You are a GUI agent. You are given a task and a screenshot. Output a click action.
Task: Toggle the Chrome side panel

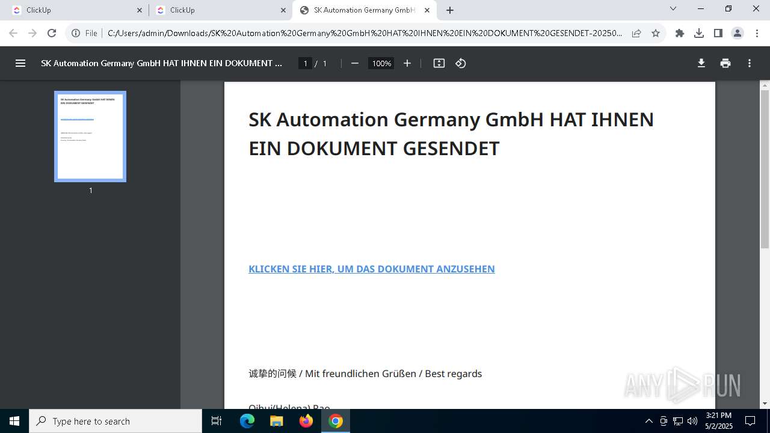(x=718, y=33)
